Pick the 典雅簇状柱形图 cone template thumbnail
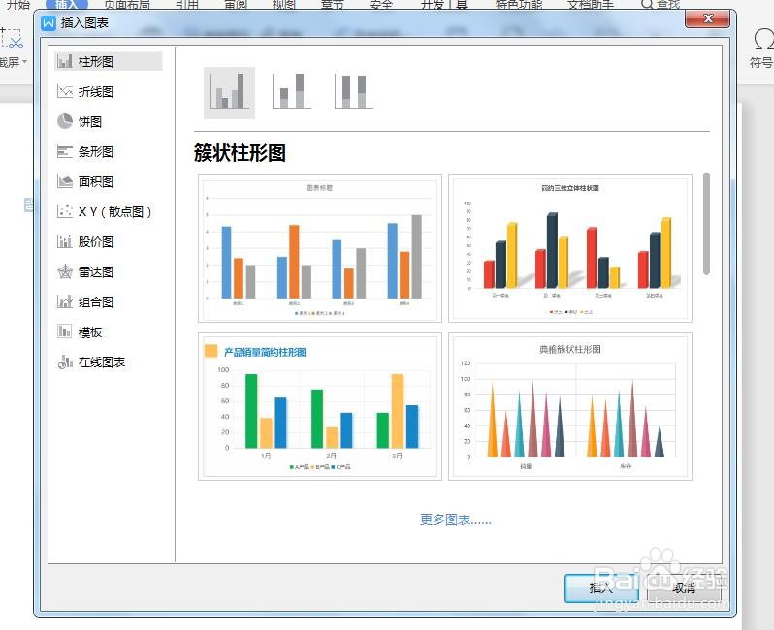Viewport: 774px width, 630px height. pyautogui.click(x=570, y=406)
